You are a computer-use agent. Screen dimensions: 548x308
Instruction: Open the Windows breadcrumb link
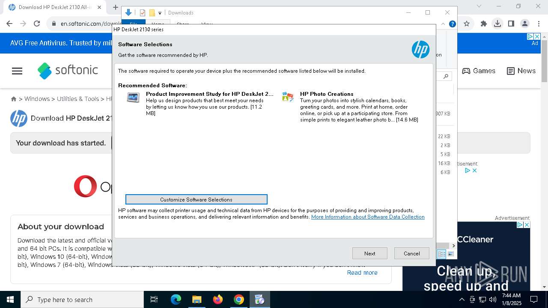[37, 99]
